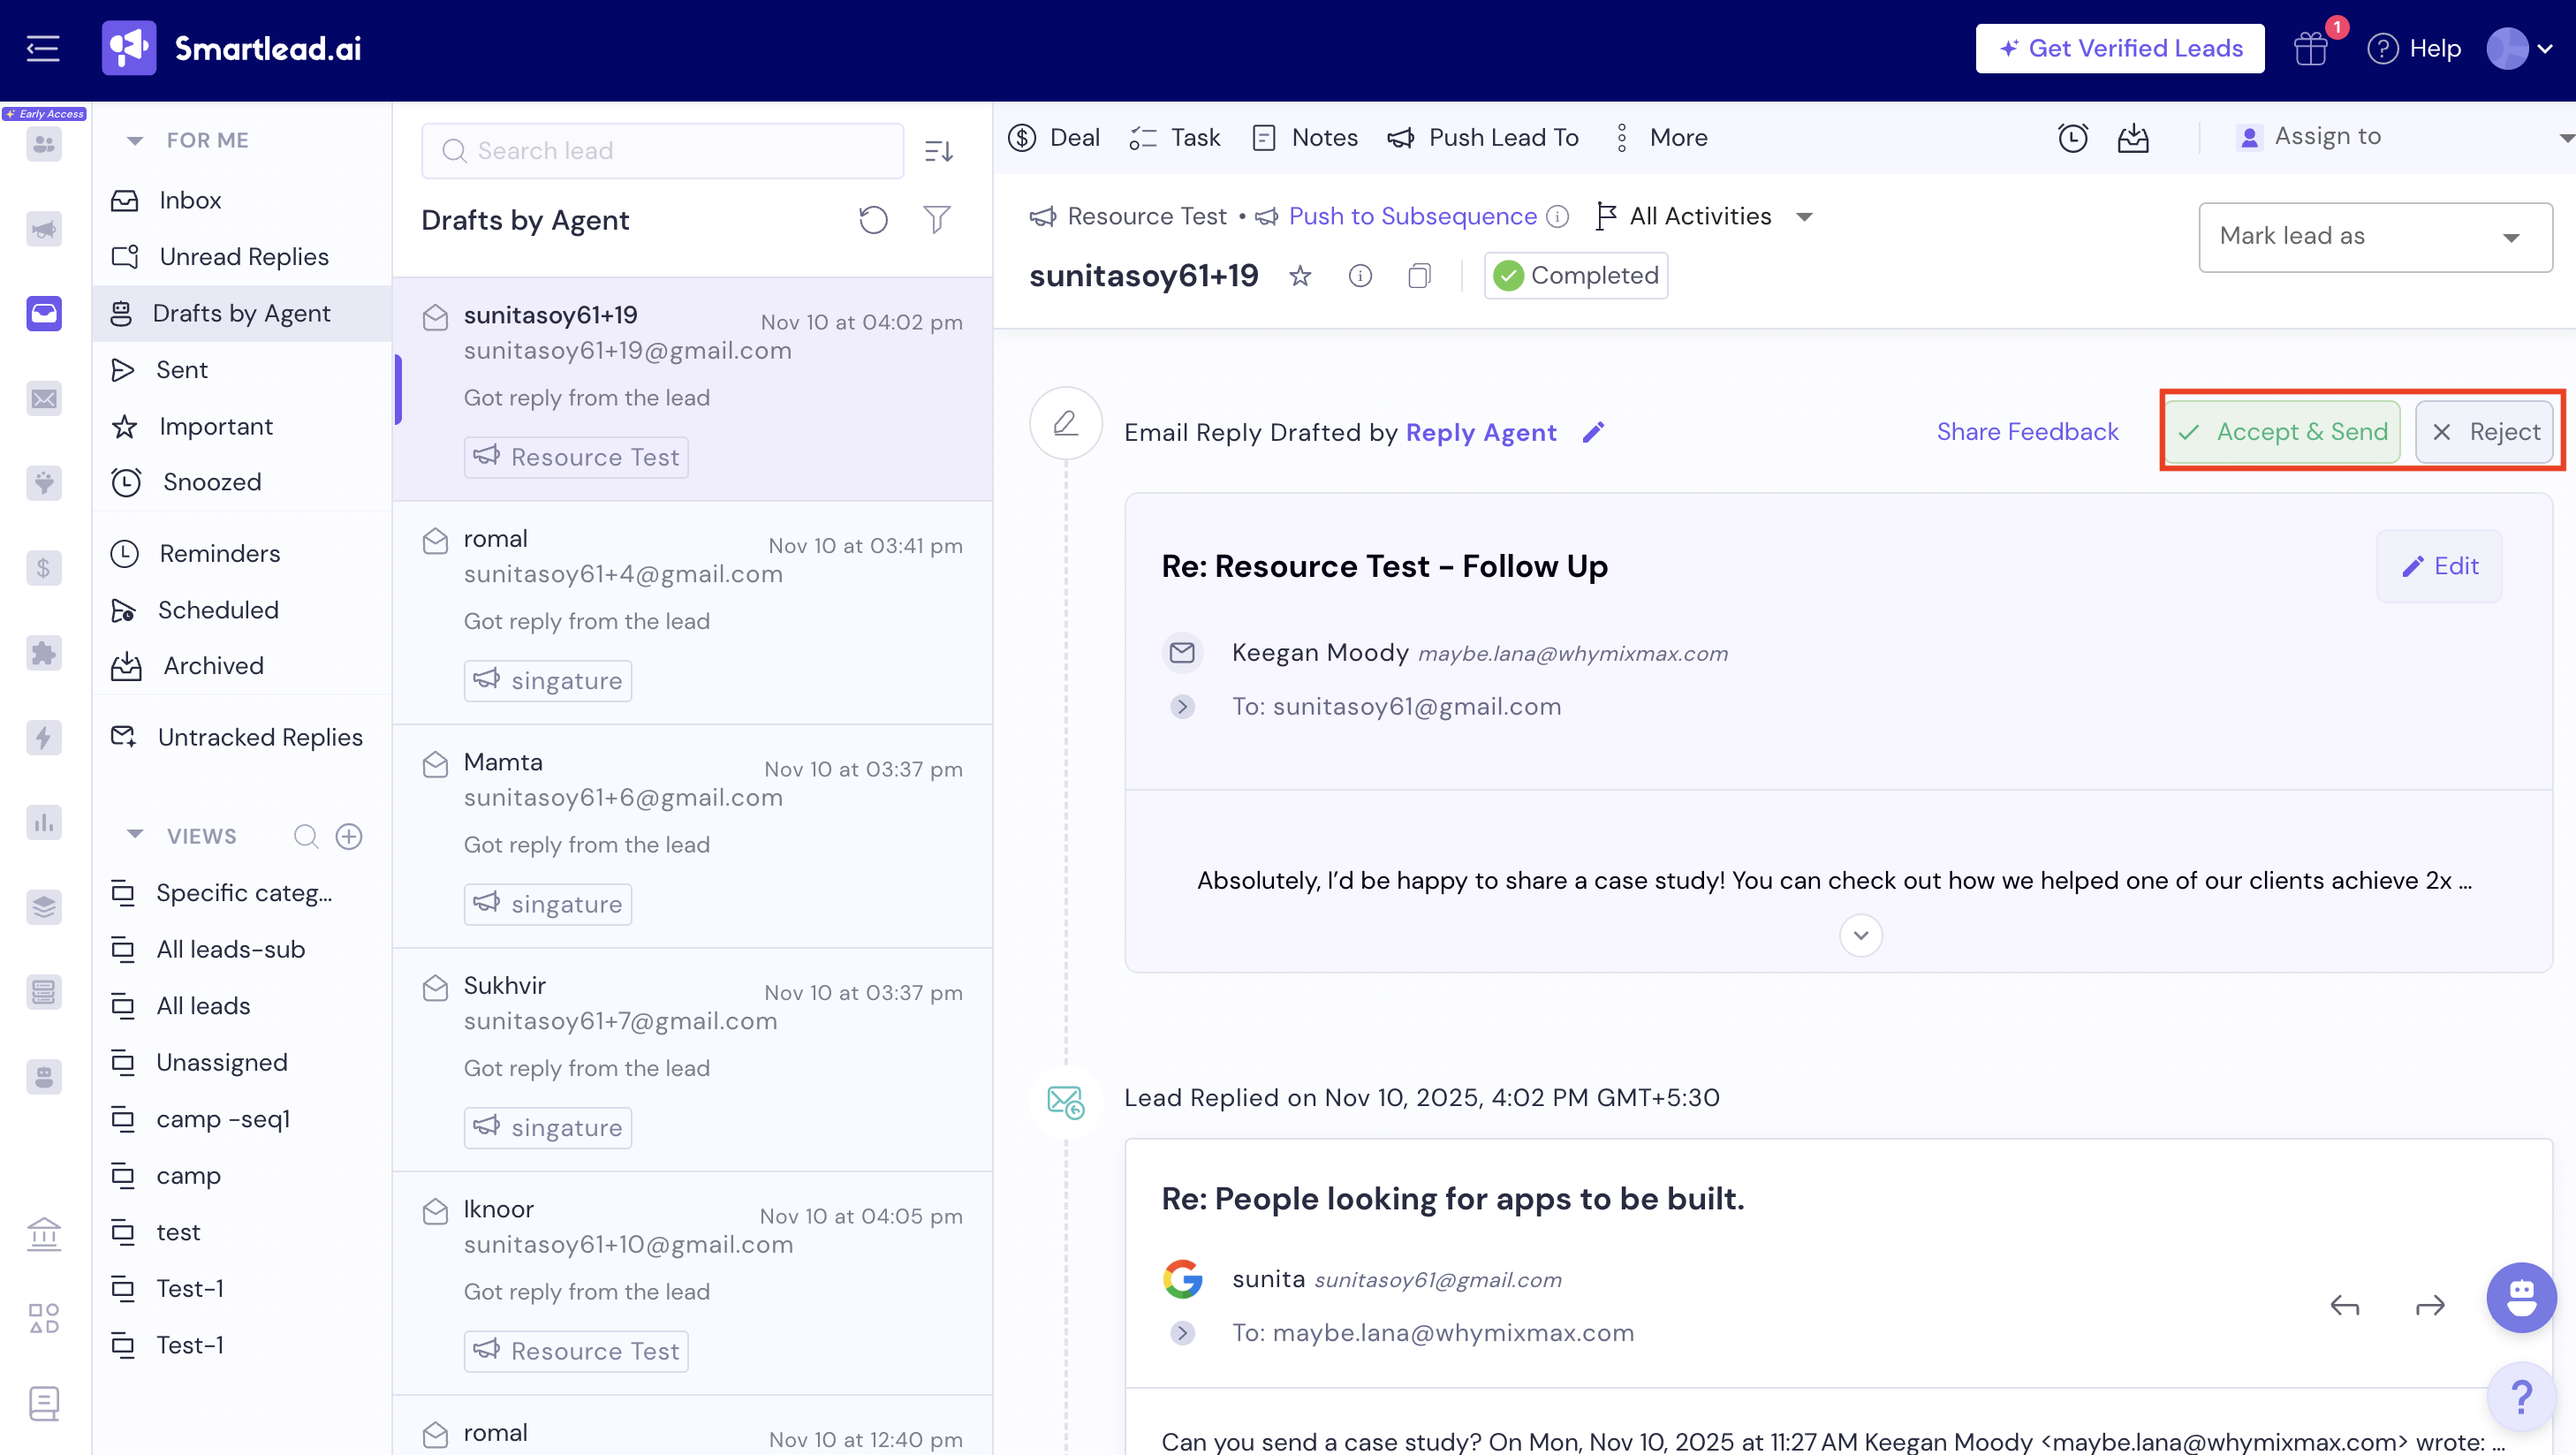Open the chatbot assistant floating icon
Screen dimensions: 2576x1455
click(2520, 1297)
